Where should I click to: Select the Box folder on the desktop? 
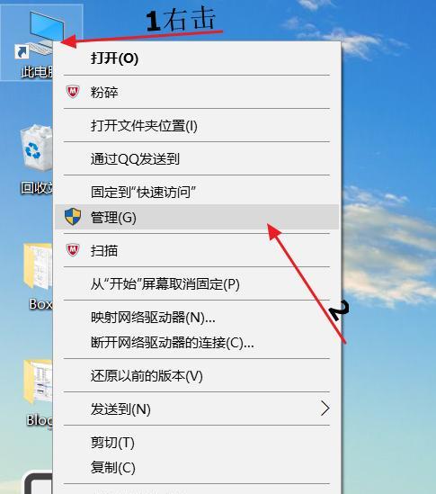38,276
